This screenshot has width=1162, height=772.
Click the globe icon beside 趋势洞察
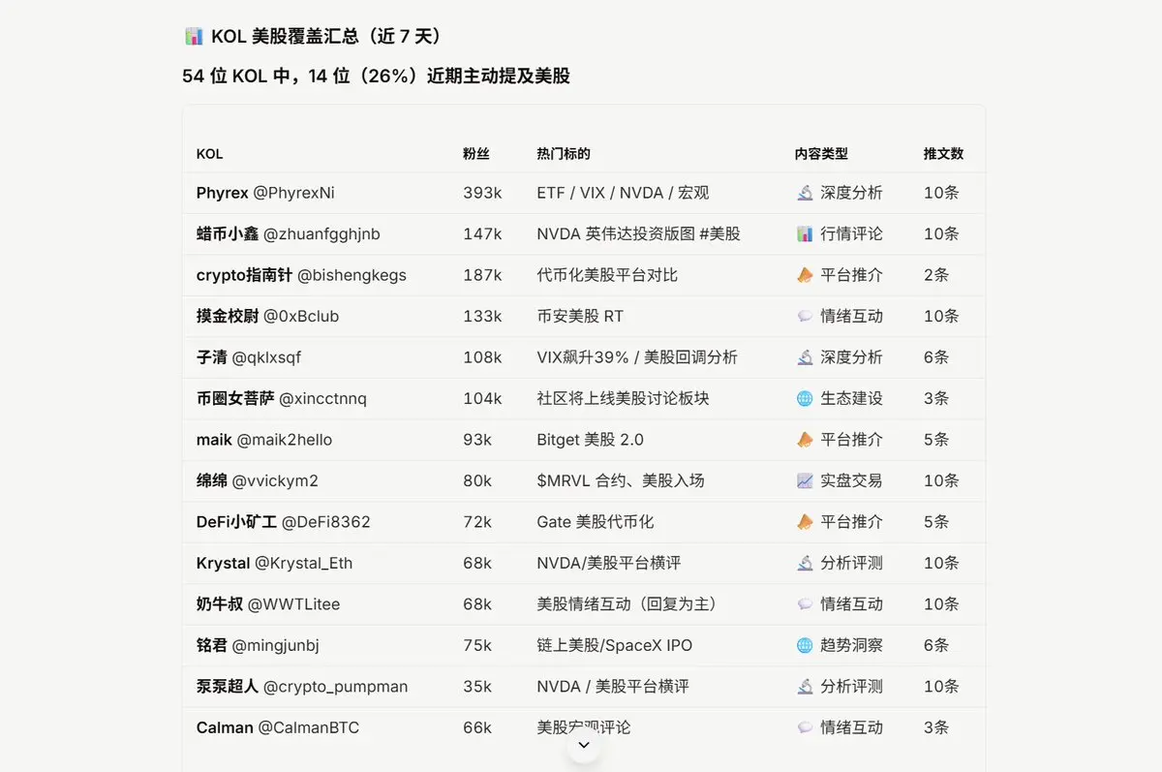[805, 645]
